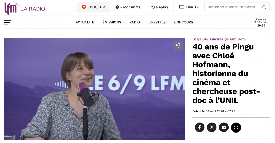Share article by email icon

[x=224, y=127]
